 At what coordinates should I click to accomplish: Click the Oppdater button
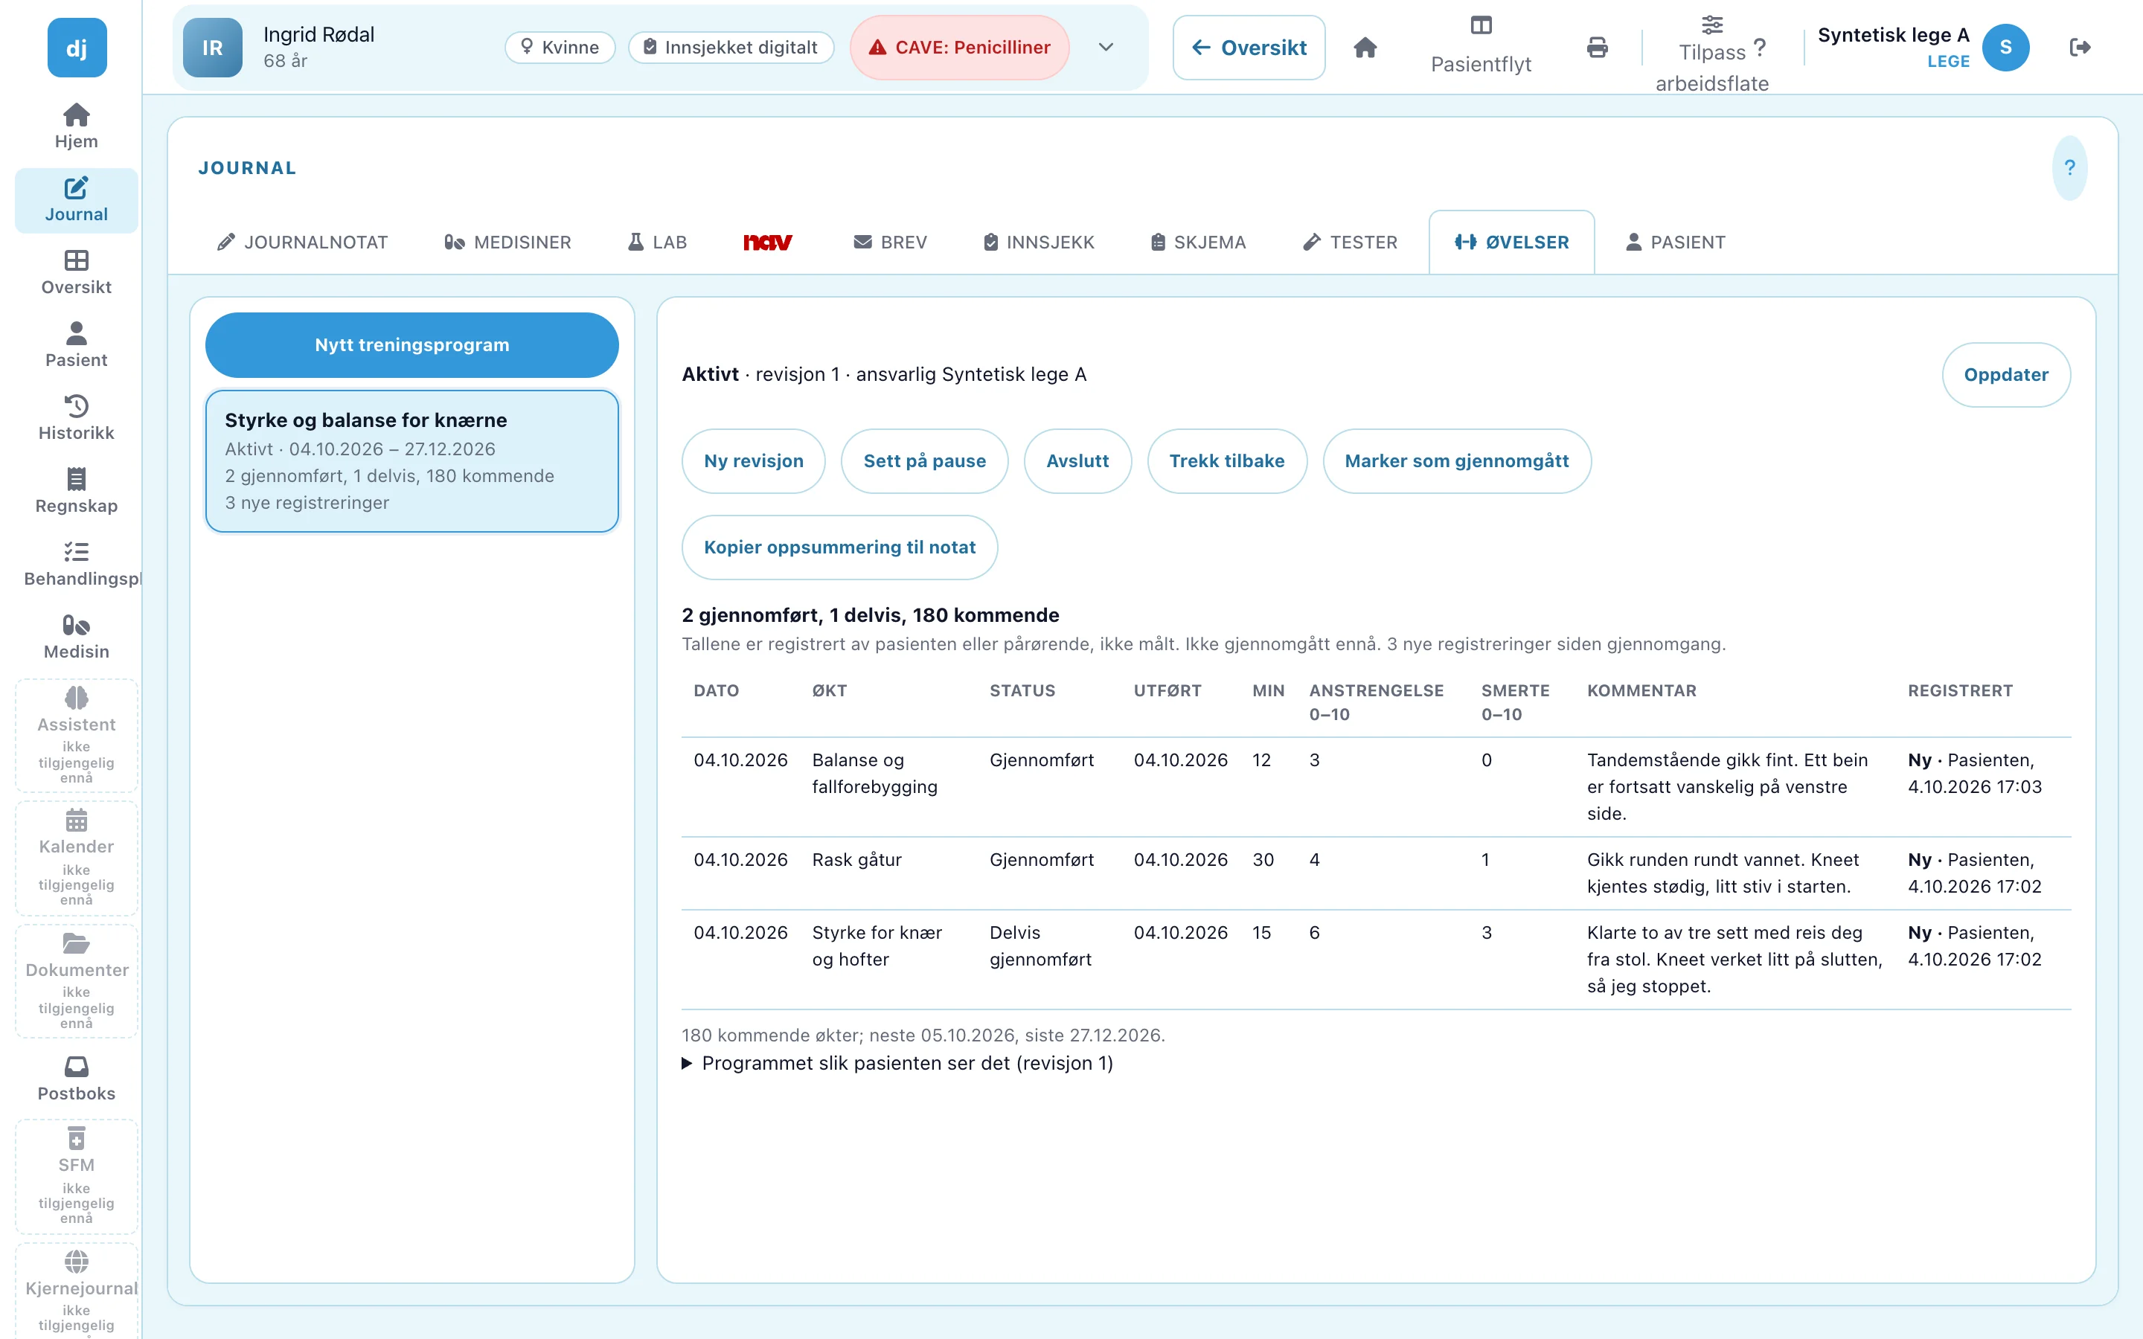[x=2006, y=375]
